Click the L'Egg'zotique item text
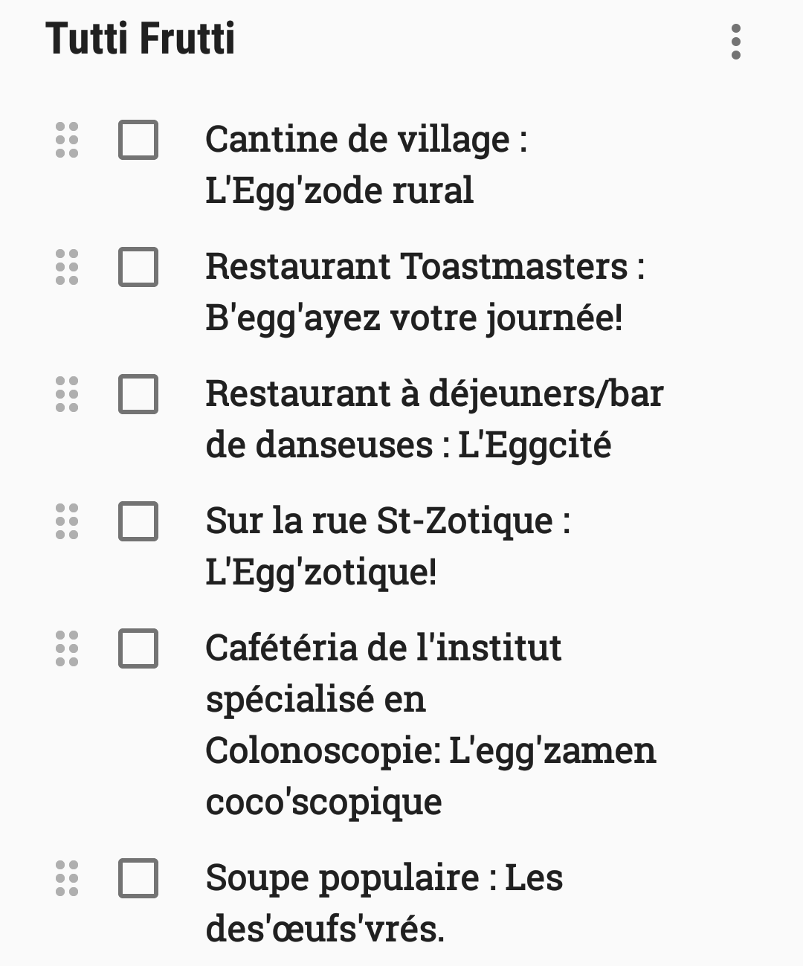Viewport: 803px width, 966px height. point(387,546)
